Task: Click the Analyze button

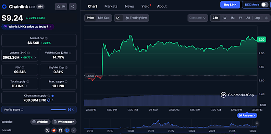Action: click(247, 116)
